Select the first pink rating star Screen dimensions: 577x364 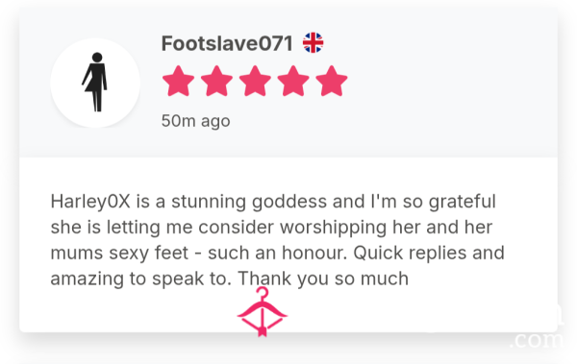[178, 82]
